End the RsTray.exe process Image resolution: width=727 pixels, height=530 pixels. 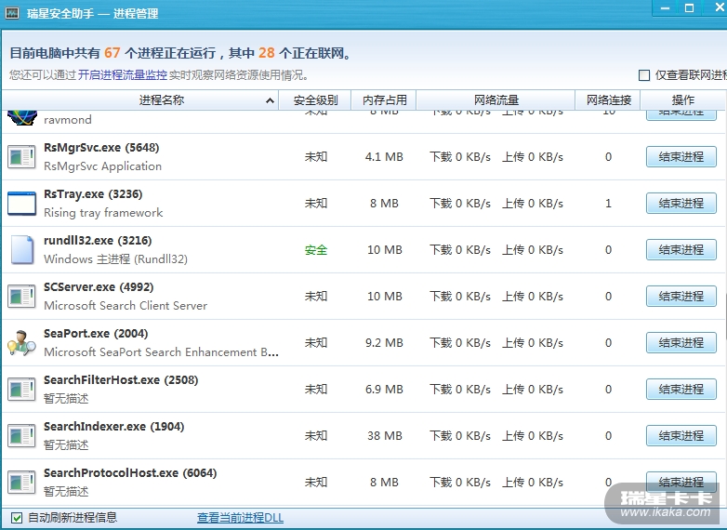(x=681, y=203)
